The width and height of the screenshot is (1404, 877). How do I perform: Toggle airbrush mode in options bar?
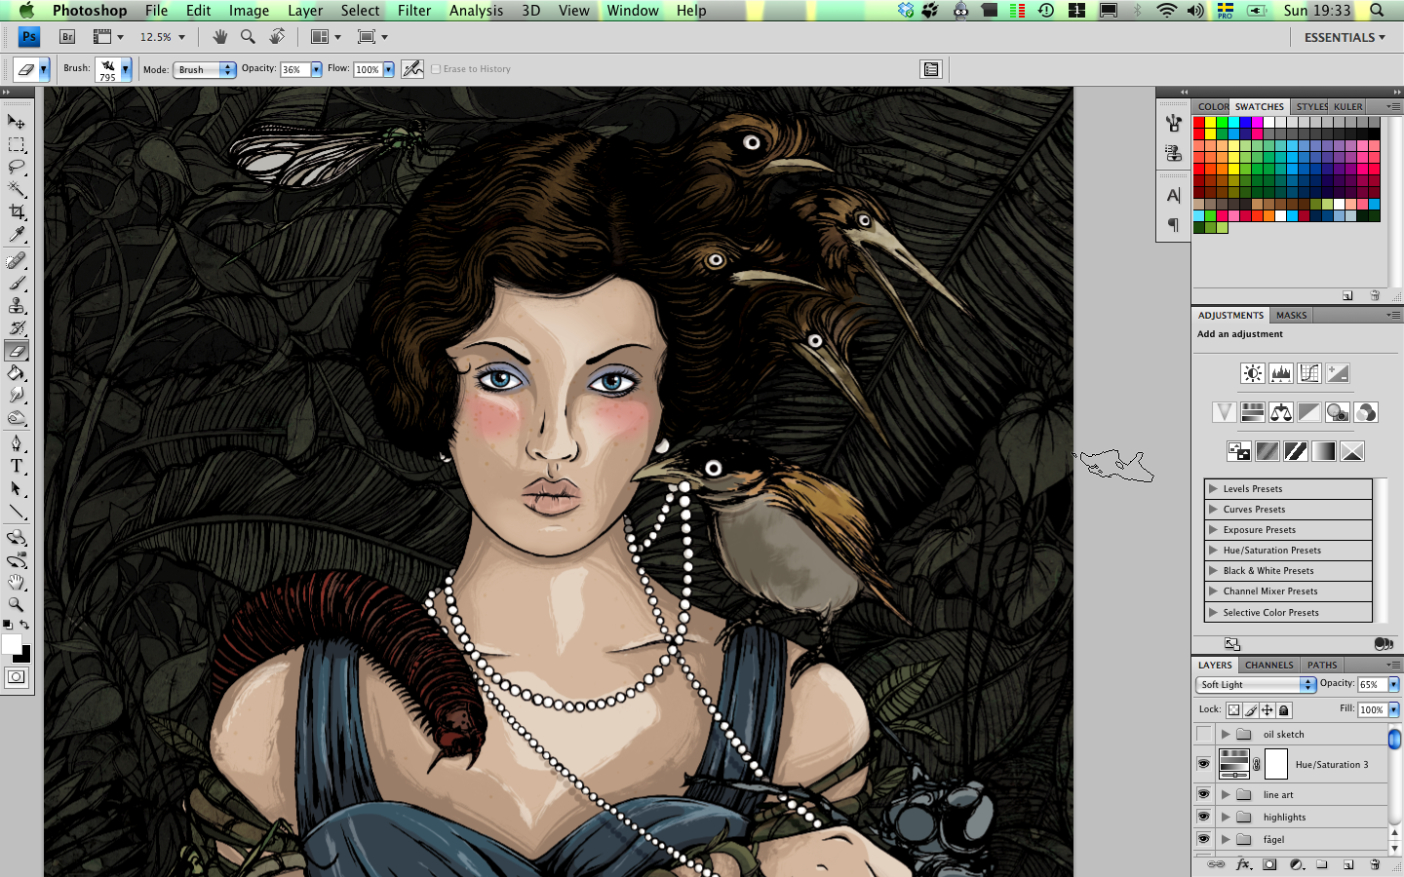pyautogui.click(x=412, y=69)
